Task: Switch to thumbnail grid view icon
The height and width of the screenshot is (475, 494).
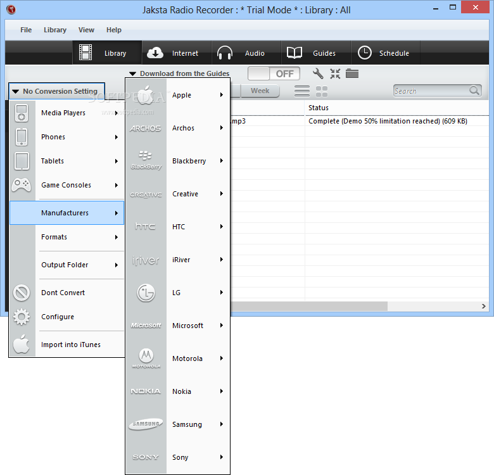Action: (322, 91)
